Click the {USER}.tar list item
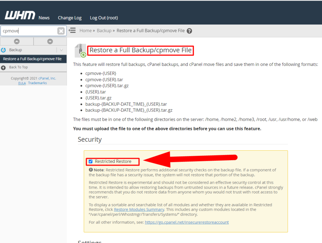The height and width of the screenshot is (243, 322). (x=96, y=92)
